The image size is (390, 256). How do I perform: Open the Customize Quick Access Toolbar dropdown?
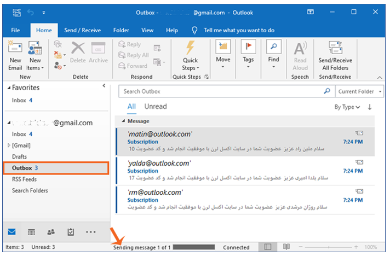[x=44, y=13]
